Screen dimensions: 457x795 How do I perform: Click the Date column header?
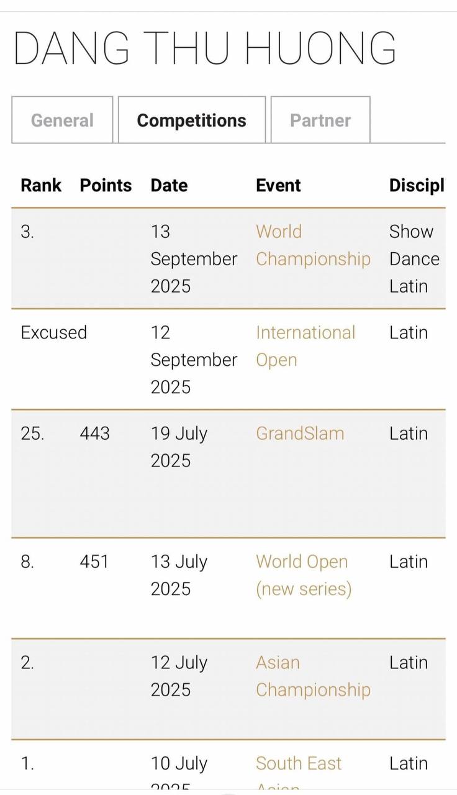[169, 185]
